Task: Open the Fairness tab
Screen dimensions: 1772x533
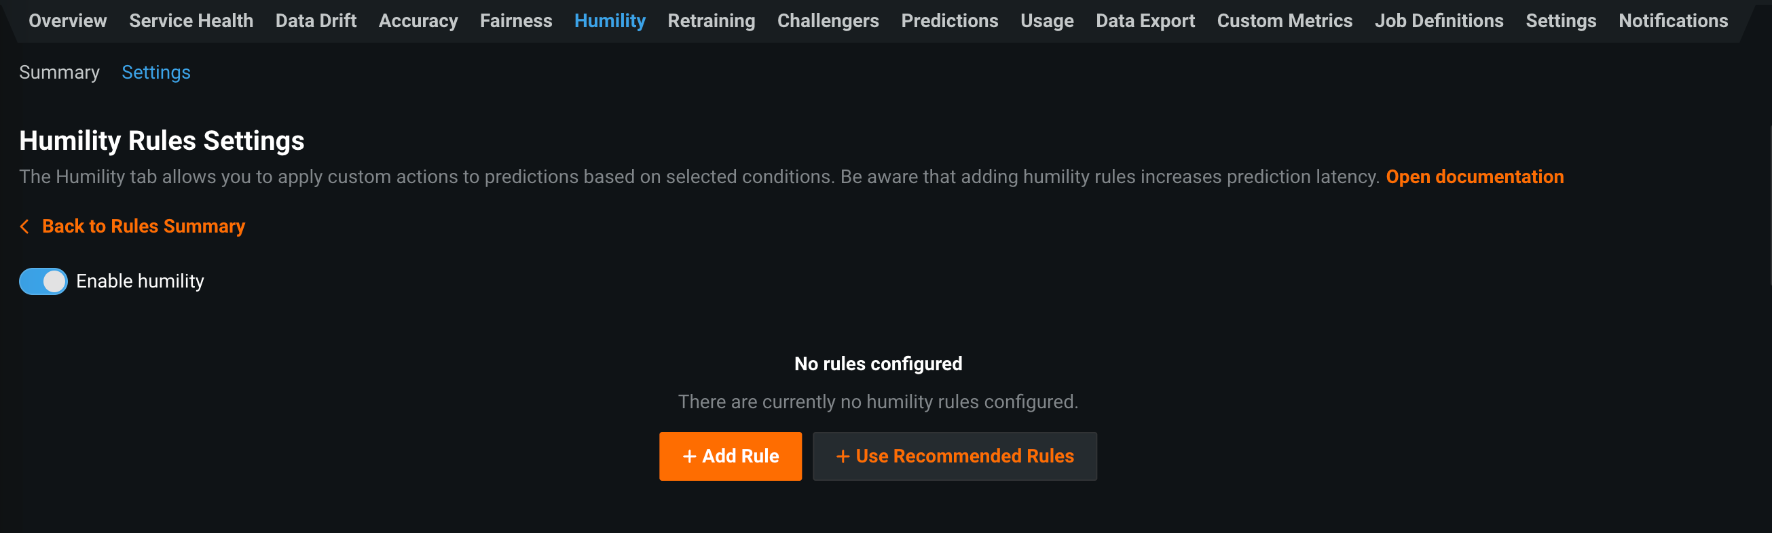Action: [x=516, y=20]
